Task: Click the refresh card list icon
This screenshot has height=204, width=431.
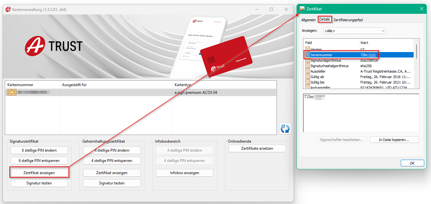Action: coord(285,129)
